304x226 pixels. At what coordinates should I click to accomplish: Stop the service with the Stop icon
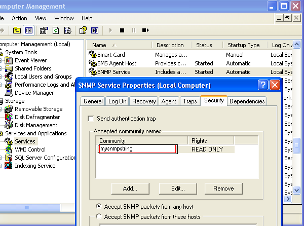[122, 30]
